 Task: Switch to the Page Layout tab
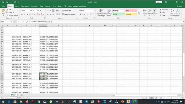(25, 6)
